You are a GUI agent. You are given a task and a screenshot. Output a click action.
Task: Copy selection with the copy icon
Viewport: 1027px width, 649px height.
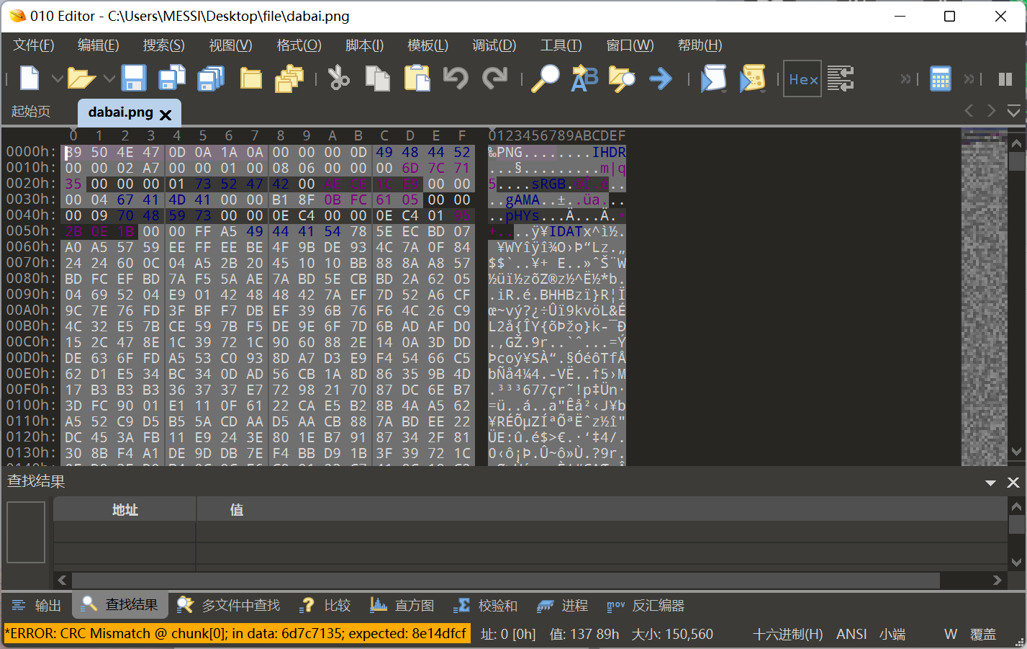click(x=378, y=78)
